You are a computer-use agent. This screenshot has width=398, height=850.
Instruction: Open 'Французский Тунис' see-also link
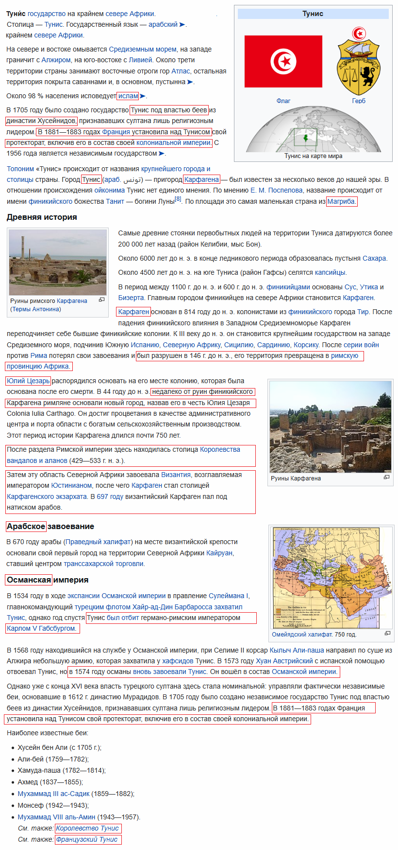87,839
